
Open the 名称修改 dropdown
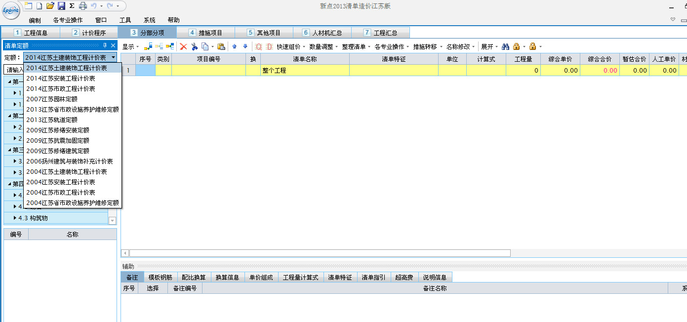[460, 46]
